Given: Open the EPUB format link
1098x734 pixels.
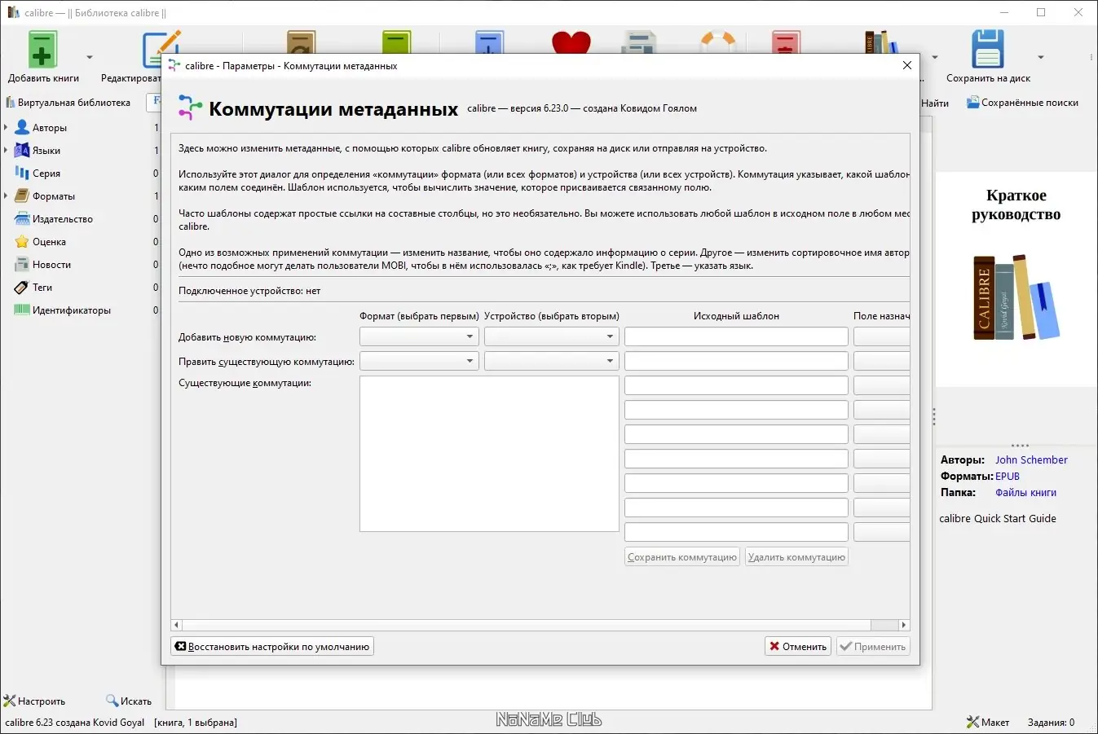Looking at the screenshot, I should 1008,477.
